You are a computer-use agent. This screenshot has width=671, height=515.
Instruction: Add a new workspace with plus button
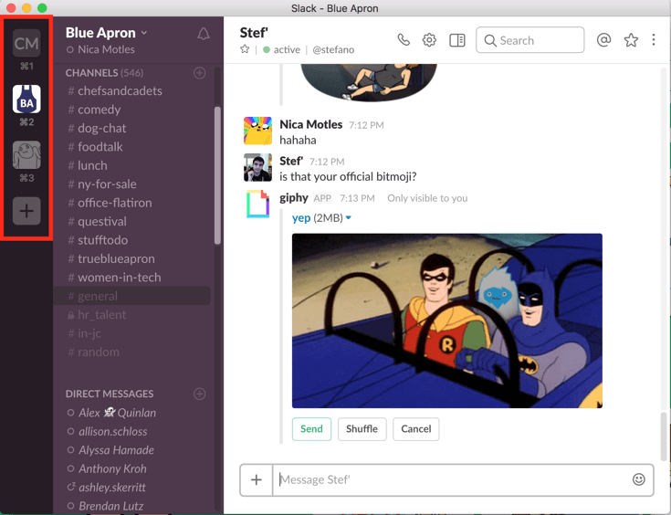(x=26, y=211)
